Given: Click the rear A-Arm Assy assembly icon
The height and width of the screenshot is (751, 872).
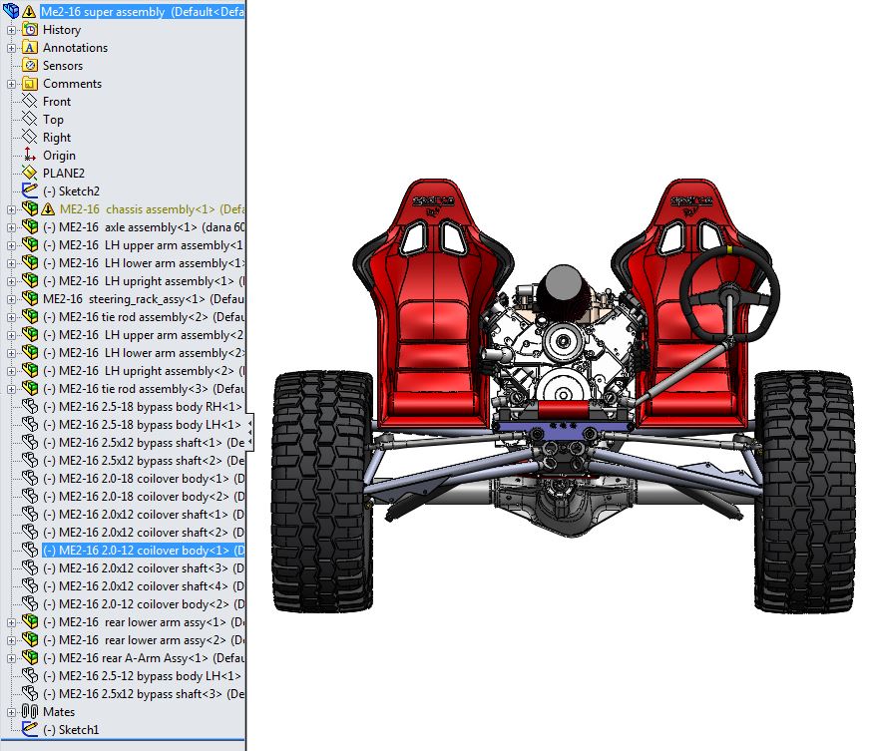Looking at the screenshot, I should 30,658.
